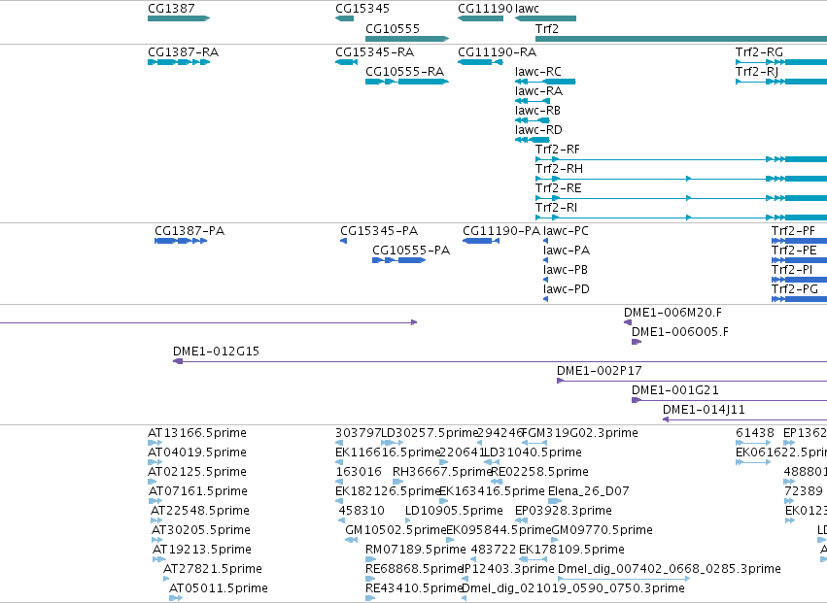Click the CG1387-RA transcript label
The height and width of the screenshot is (603, 827).
click(x=183, y=52)
